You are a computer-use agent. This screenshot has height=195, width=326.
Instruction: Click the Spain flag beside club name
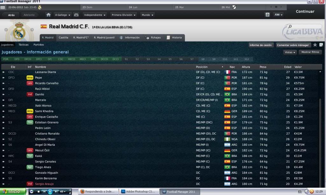pos(44,27)
